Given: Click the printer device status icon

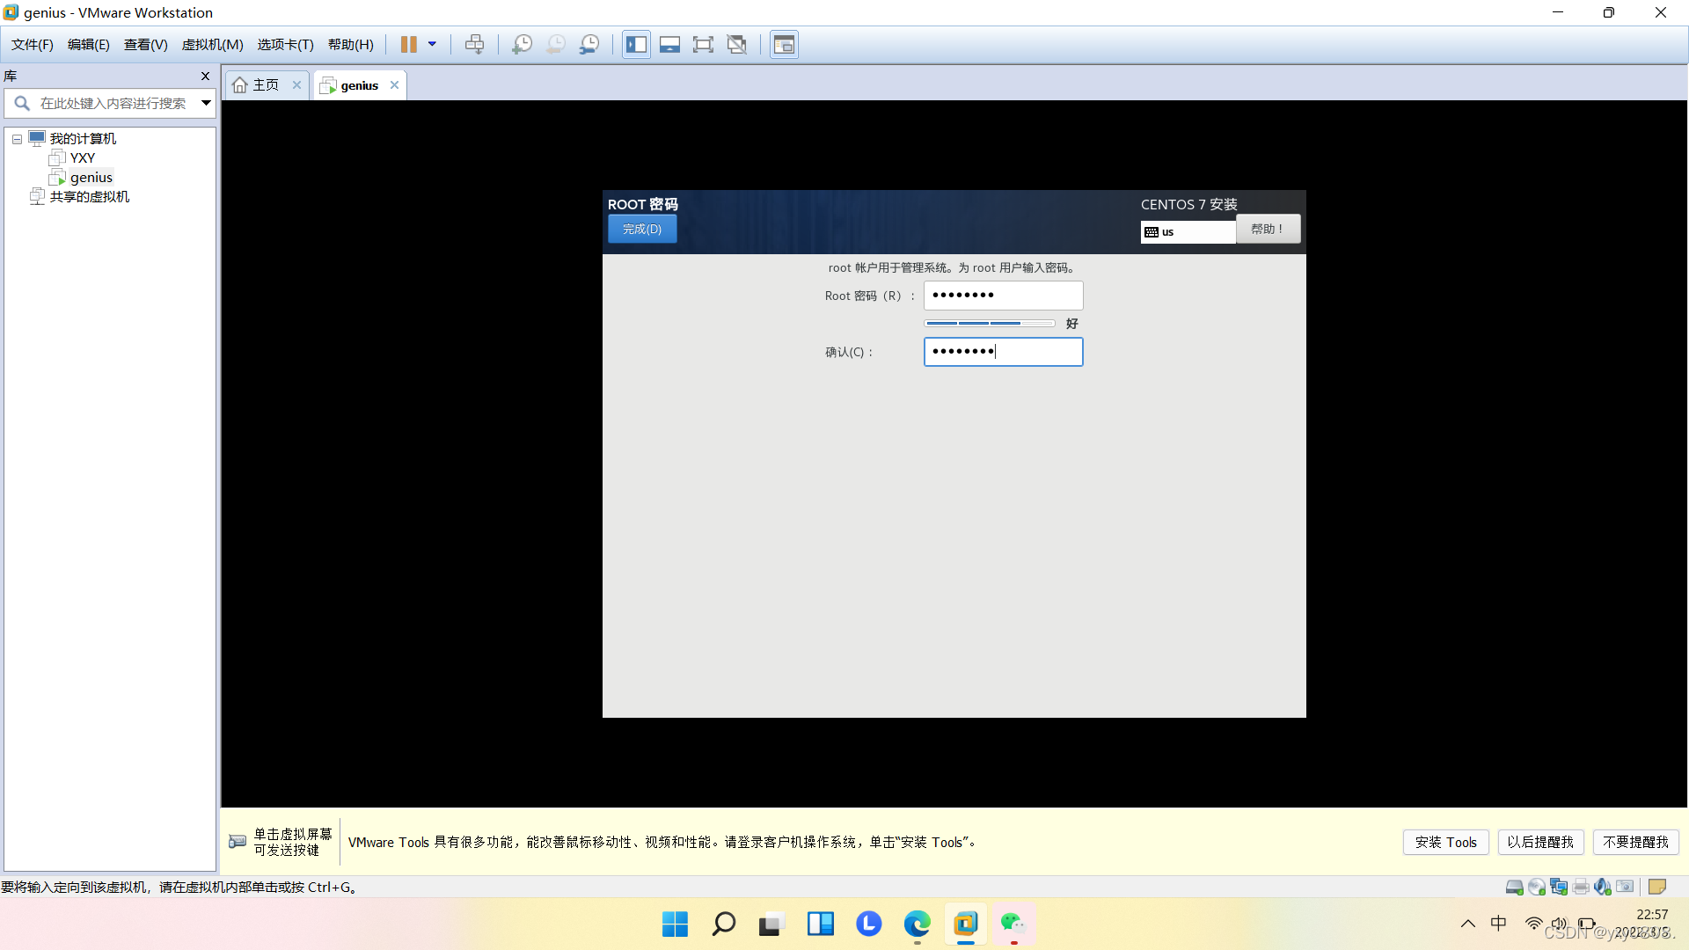Looking at the screenshot, I should coord(1581,888).
